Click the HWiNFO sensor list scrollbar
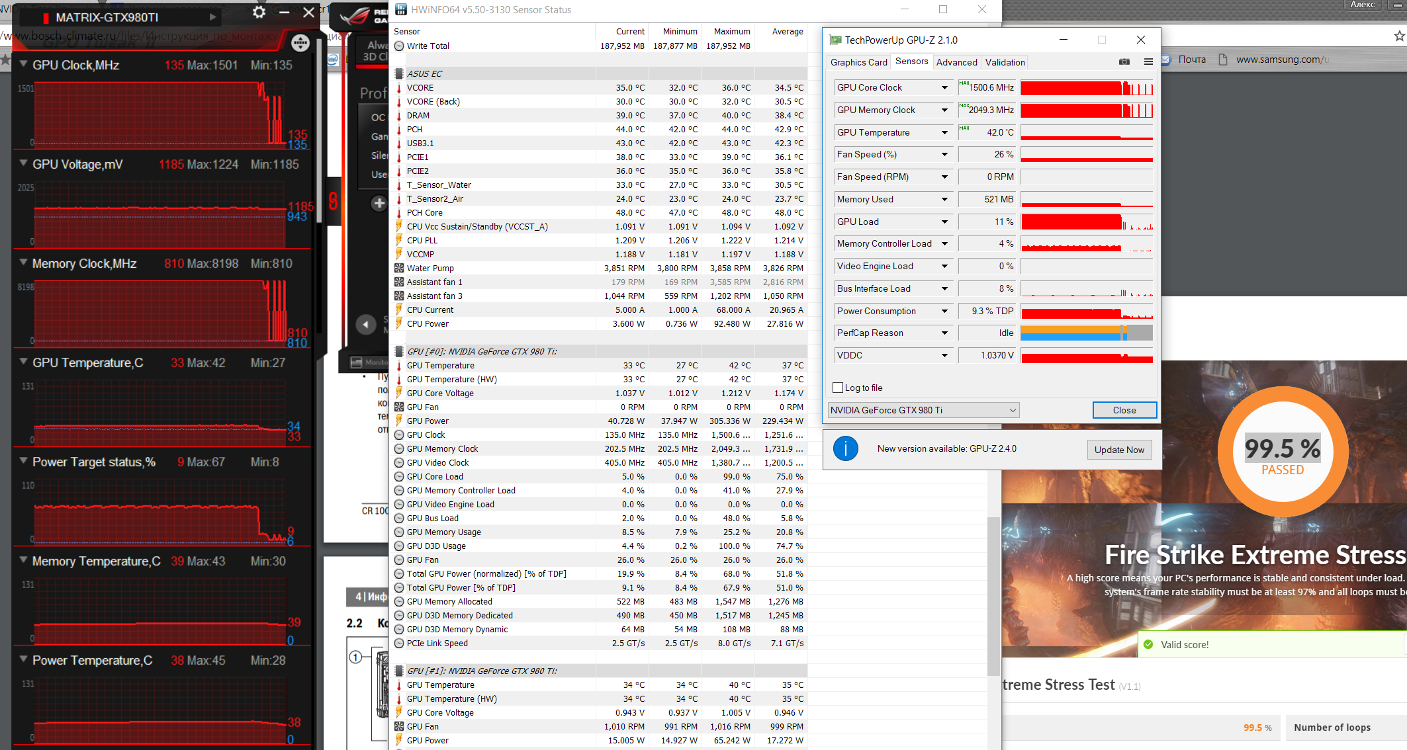 (993, 595)
